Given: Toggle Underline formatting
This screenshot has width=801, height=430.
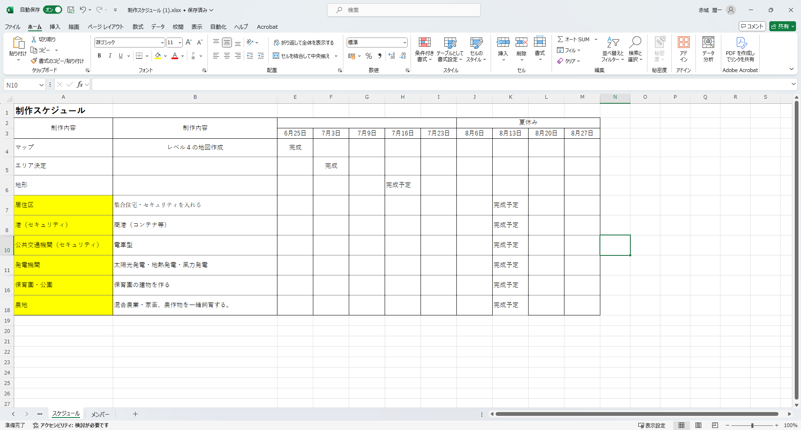Looking at the screenshot, I should coord(121,55).
